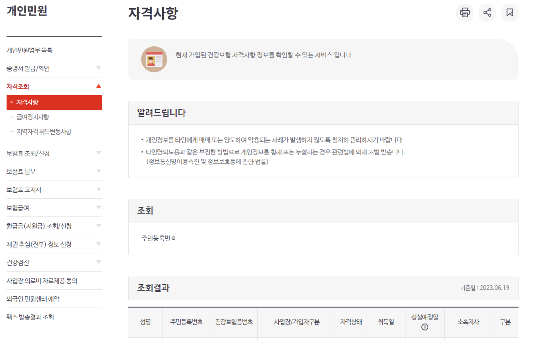
Task: Click the 상실예정일 exclamation info icon
Action: pyautogui.click(x=425, y=328)
